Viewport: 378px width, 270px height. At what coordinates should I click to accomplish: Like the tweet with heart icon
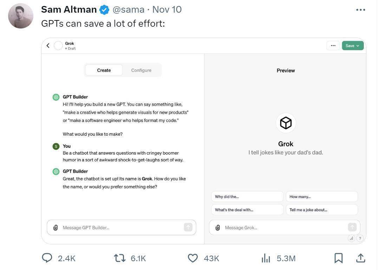coord(193,258)
